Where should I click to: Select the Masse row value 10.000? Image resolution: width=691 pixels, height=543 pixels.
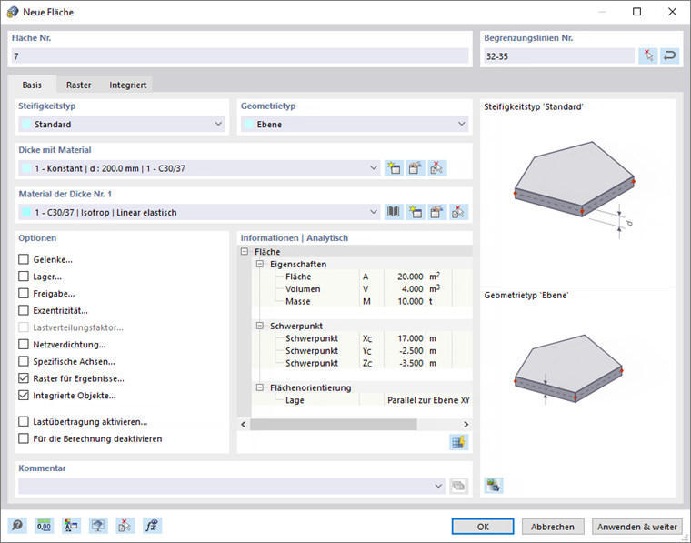coord(410,301)
